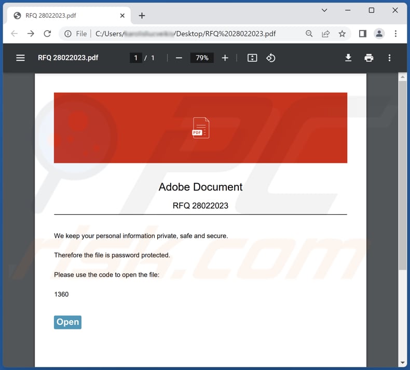This screenshot has height=370, width=410.
Task: Click the toolbar title 'RFQ 28022023.pdf'
Action: point(68,58)
